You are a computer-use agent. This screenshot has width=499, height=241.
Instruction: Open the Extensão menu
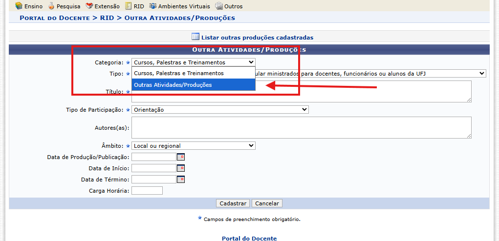point(103,6)
